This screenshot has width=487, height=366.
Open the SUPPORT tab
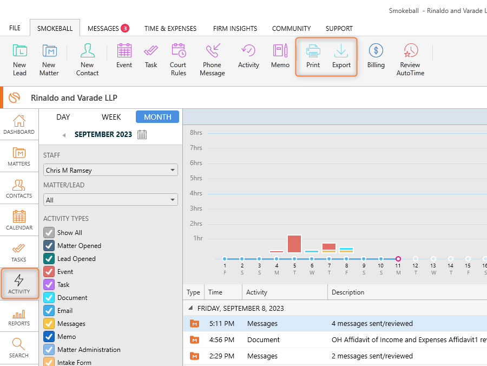pyautogui.click(x=339, y=28)
